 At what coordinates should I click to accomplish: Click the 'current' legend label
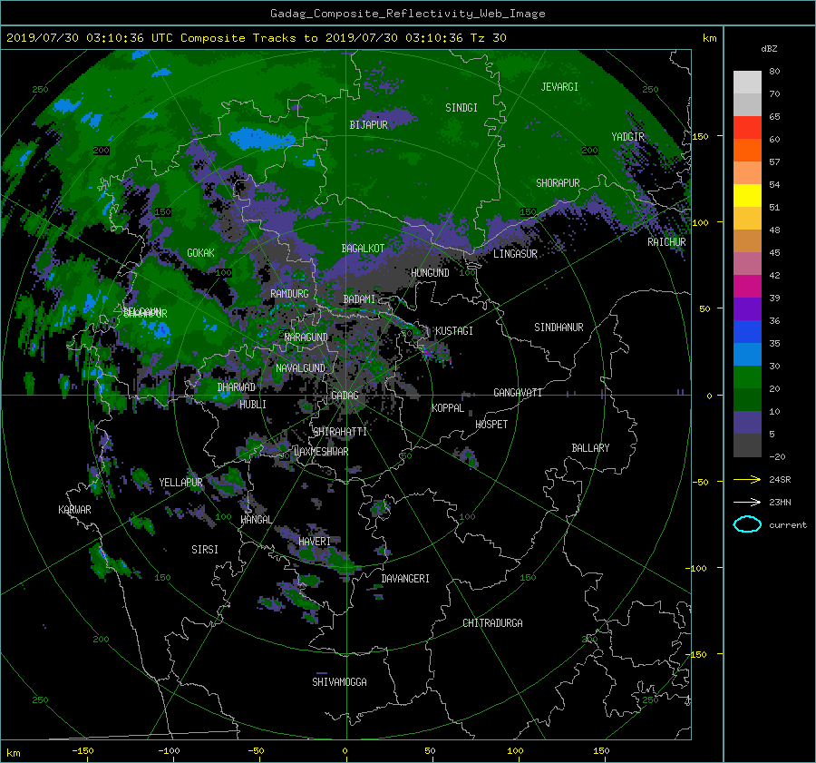point(787,525)
